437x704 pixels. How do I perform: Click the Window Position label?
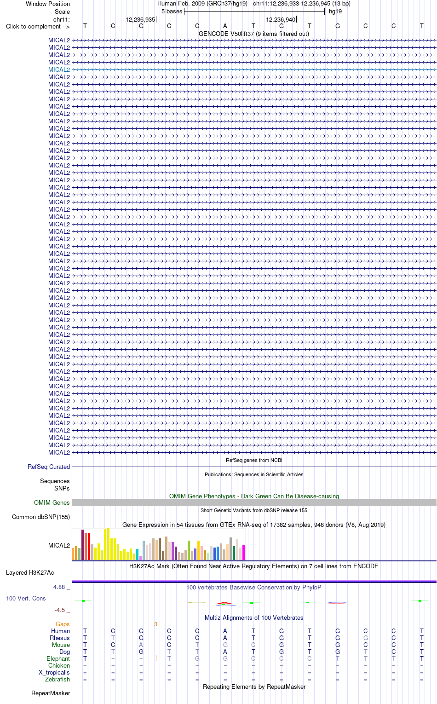(48, 4)
